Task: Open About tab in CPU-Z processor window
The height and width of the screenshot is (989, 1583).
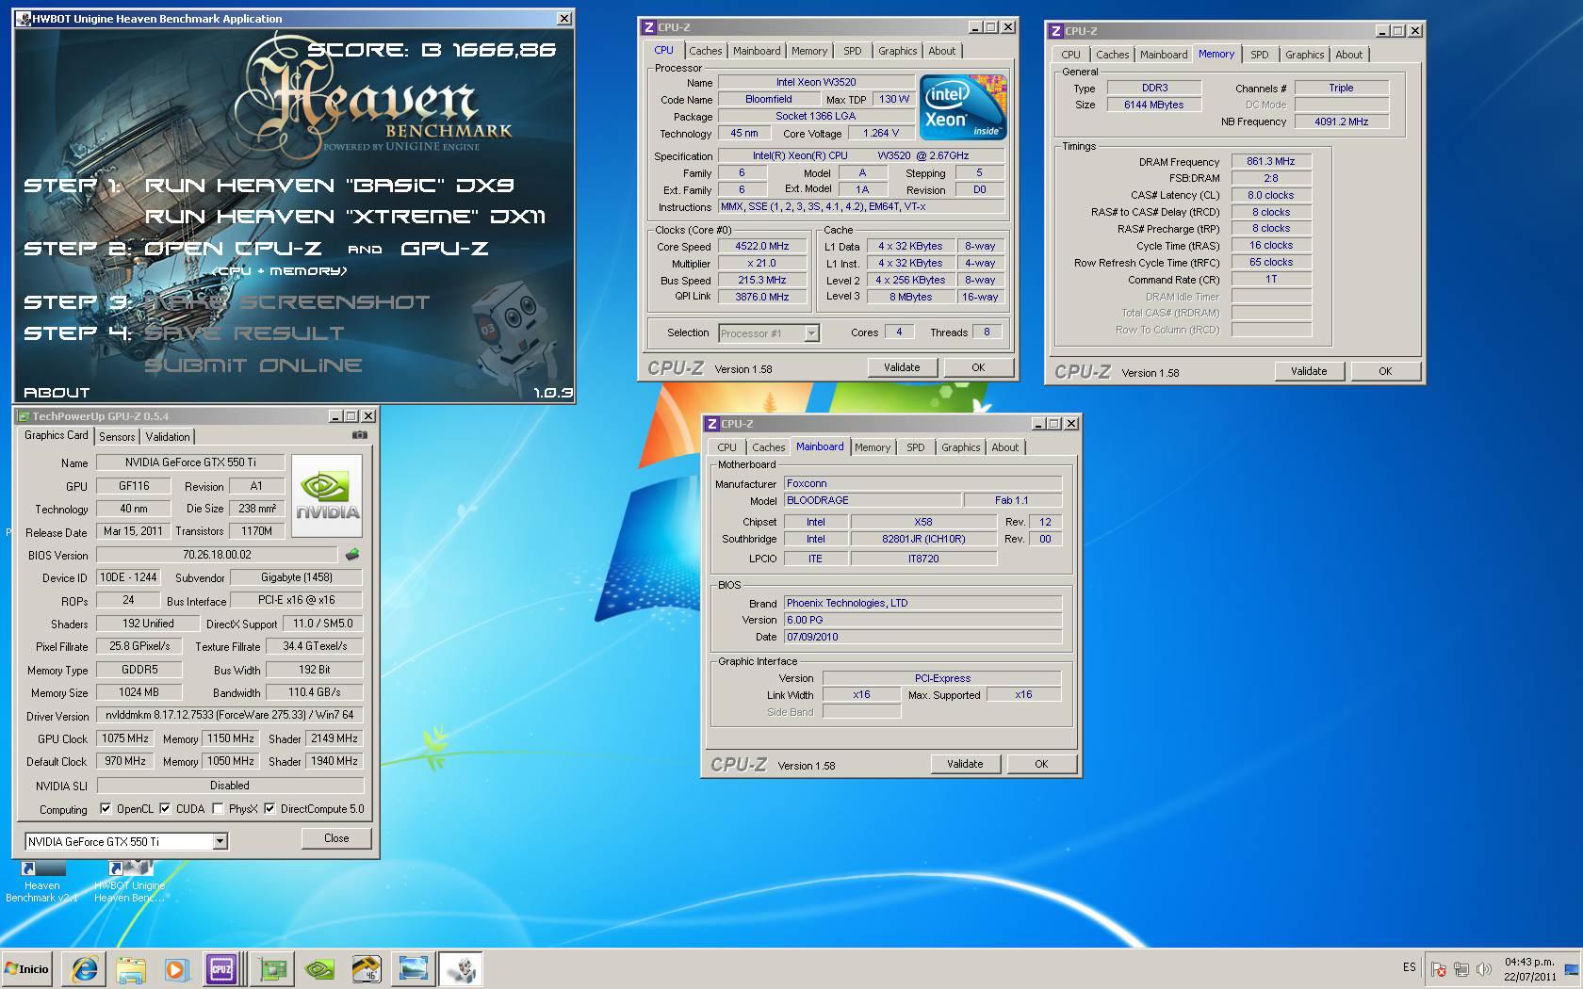Action: click(941, 51)
